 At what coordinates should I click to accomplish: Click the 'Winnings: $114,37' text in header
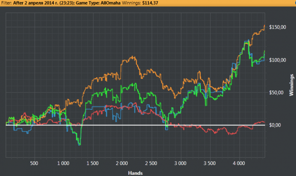(x=140, y=3)
